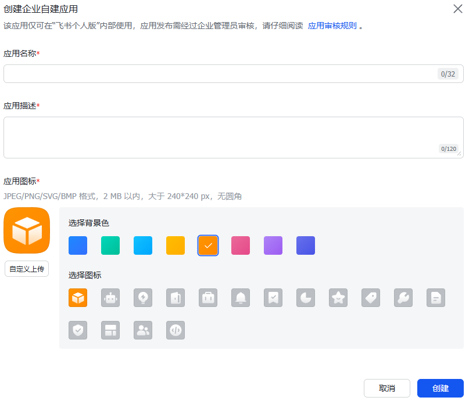Screen dimensions: 469x401
Task: Pick the lightbulb app icon
Action: click(x=143, y=298)
